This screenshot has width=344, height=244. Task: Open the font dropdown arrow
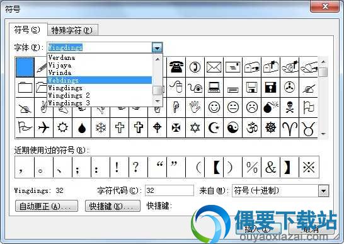(x=157, y=47)
